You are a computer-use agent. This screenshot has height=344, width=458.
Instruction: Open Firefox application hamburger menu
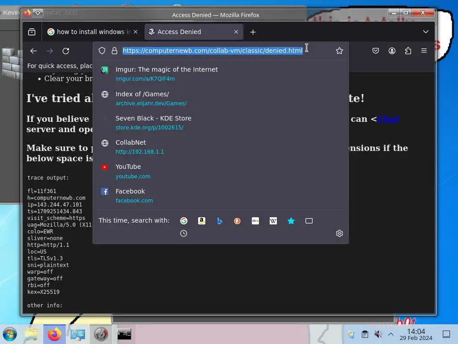pyautogui.click(x=424, y=51)
